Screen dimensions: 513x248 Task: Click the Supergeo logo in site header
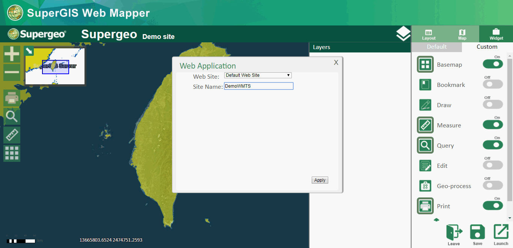(37, 34)
